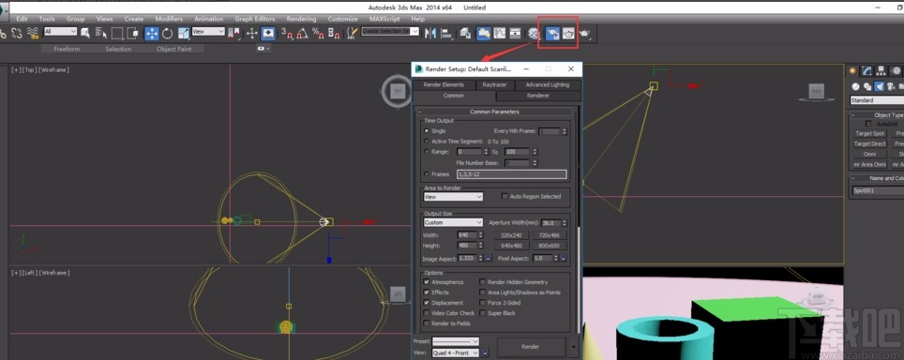Switch to the Hierarchy command panel tab

[881, 71]
